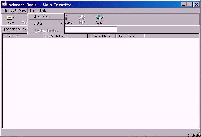The height and width of the screenshot is (137, 201).
Task: Click the type name search input field
Action: [x=91, y=29]
